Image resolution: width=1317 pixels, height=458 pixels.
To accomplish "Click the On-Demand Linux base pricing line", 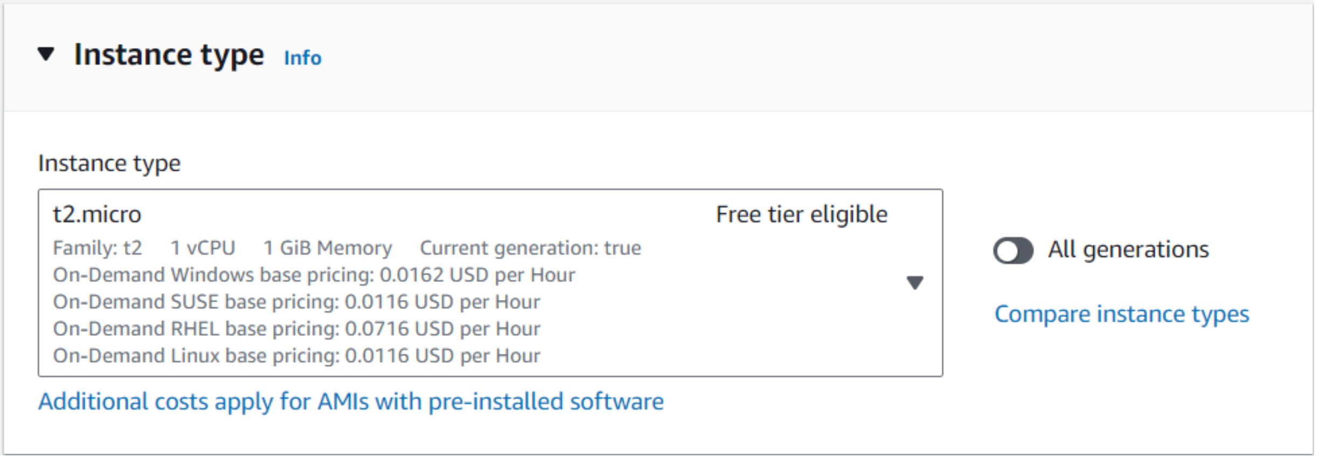I will [297, 356].
